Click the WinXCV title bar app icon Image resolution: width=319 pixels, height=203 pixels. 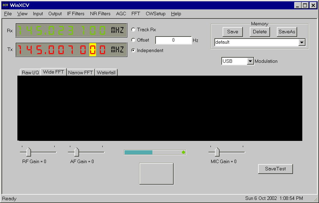[5, 5]
